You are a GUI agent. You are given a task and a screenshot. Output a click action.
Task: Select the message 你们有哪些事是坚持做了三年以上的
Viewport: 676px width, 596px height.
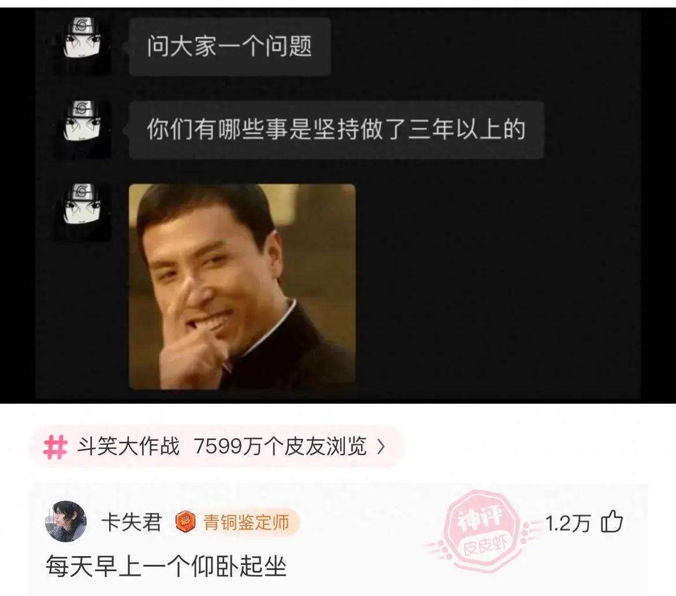[336, 130]
